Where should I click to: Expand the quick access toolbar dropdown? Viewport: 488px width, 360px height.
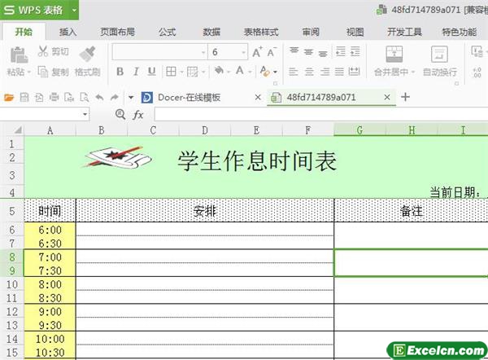(x=131, y=98)
